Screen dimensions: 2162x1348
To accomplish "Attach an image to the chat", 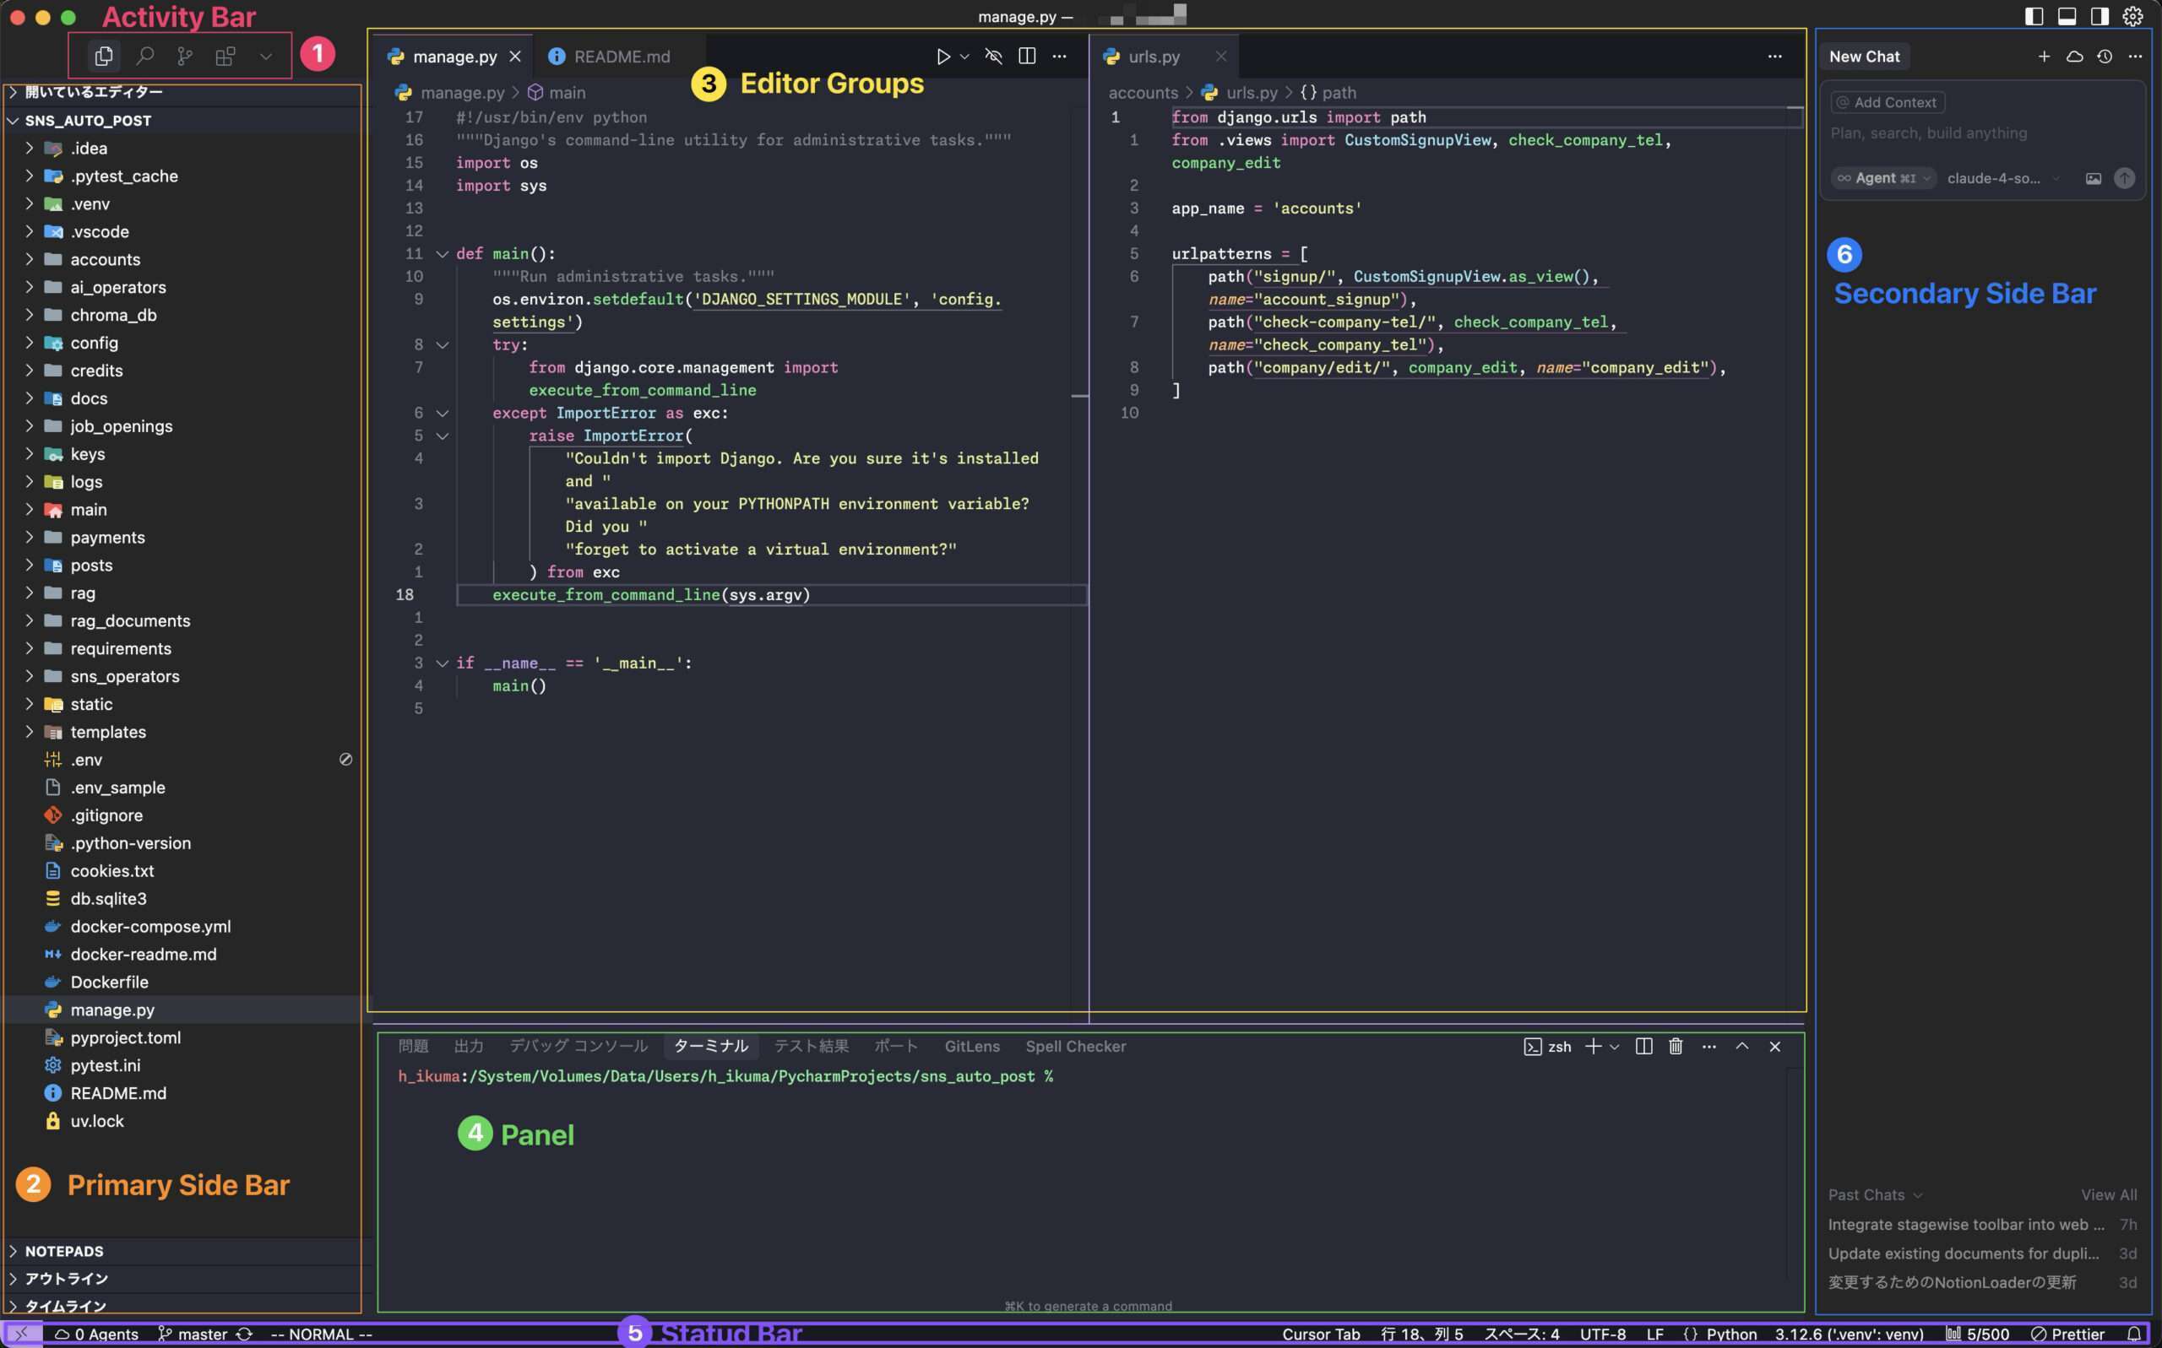I will point(2094,178).
